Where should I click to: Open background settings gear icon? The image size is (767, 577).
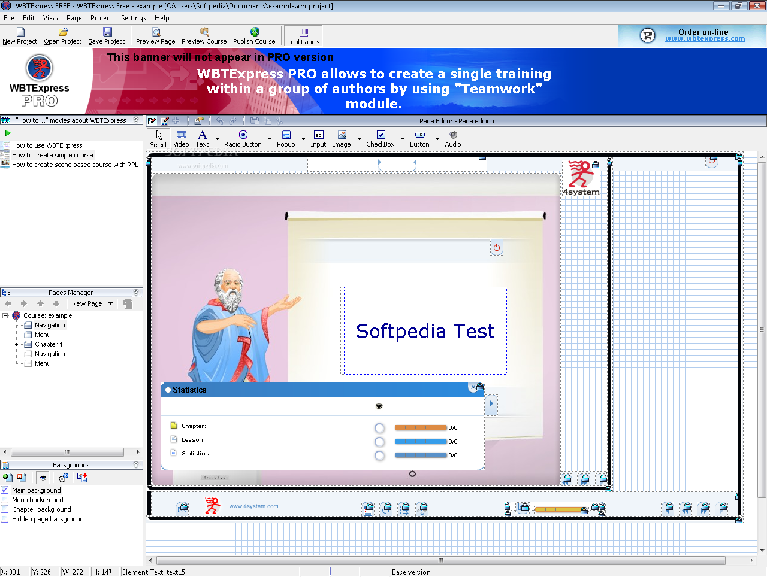(x=64, y=477)
